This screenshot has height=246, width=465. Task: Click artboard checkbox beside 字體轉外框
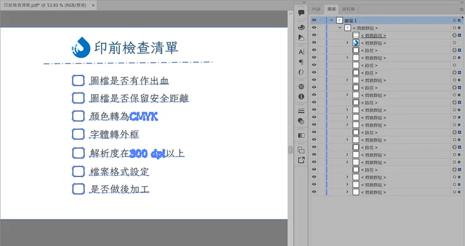[x=79, y=134]
